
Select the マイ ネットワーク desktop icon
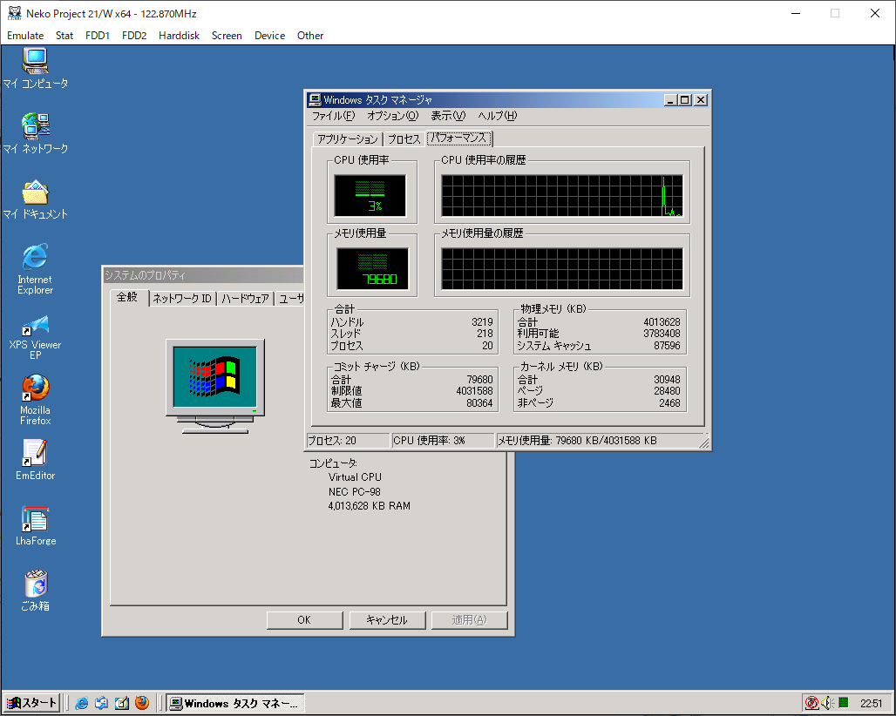[x=36, y=133]
